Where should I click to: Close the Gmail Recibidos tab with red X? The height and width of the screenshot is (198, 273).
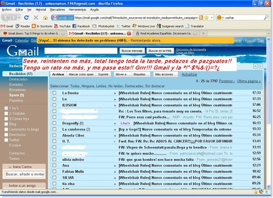pos(129,33)
